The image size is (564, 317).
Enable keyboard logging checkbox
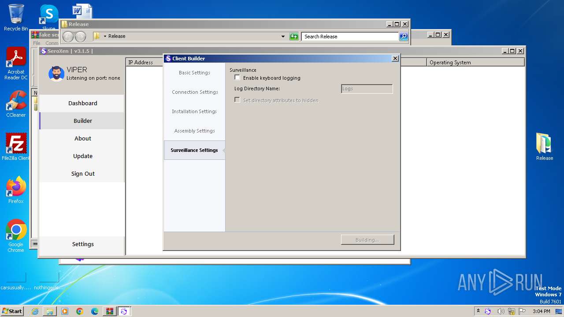coord(237,77)
